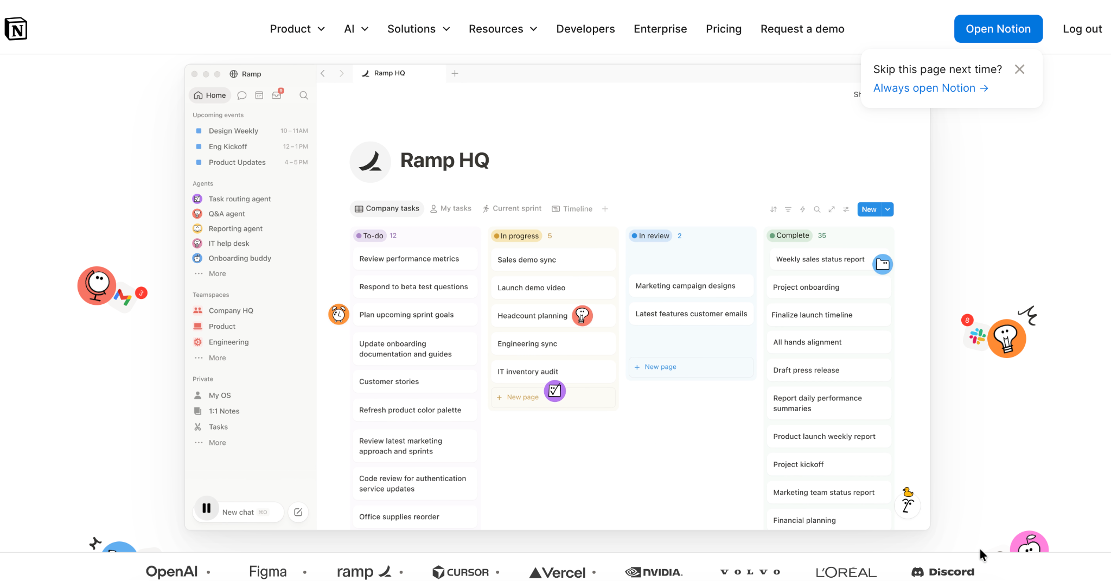Click Request a demo link
Screen dimensions: 1111x581
(x=802, y=29)
